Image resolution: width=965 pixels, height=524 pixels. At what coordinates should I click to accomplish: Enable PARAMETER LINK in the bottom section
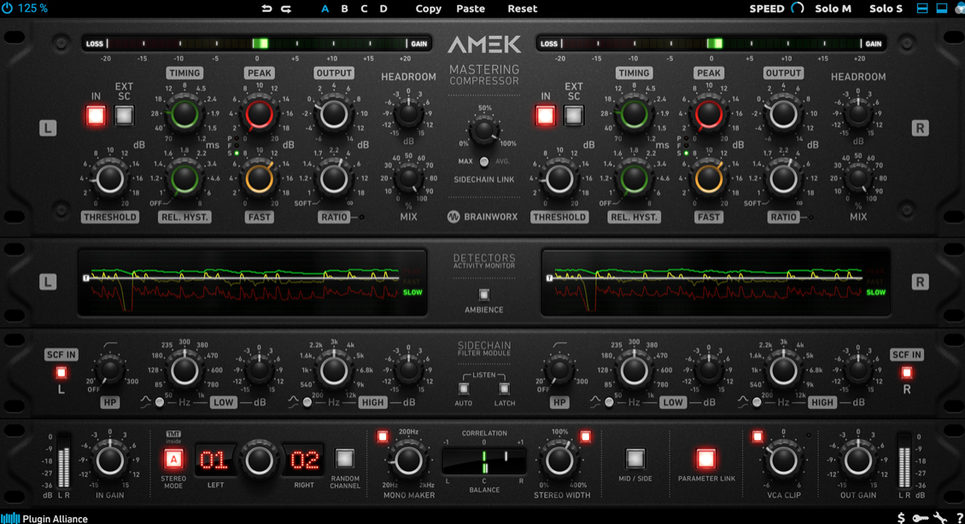pyautogui.click(x=705, y=458)
